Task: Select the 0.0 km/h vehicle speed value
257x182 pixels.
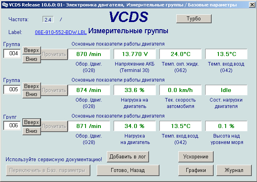Action: point(180,90)
